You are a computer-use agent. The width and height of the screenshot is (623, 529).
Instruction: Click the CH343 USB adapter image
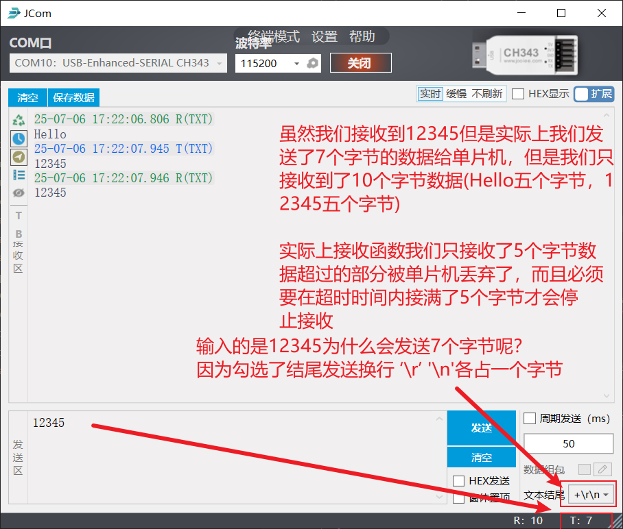pos(521,53)
